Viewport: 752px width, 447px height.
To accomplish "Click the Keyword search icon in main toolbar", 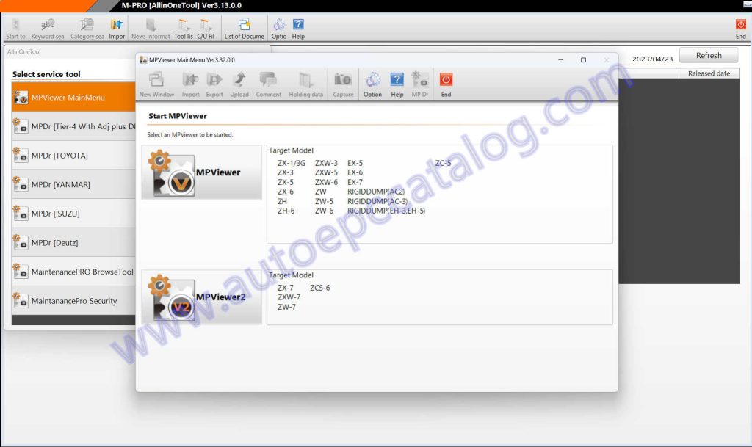I will (x=47, y=28).
